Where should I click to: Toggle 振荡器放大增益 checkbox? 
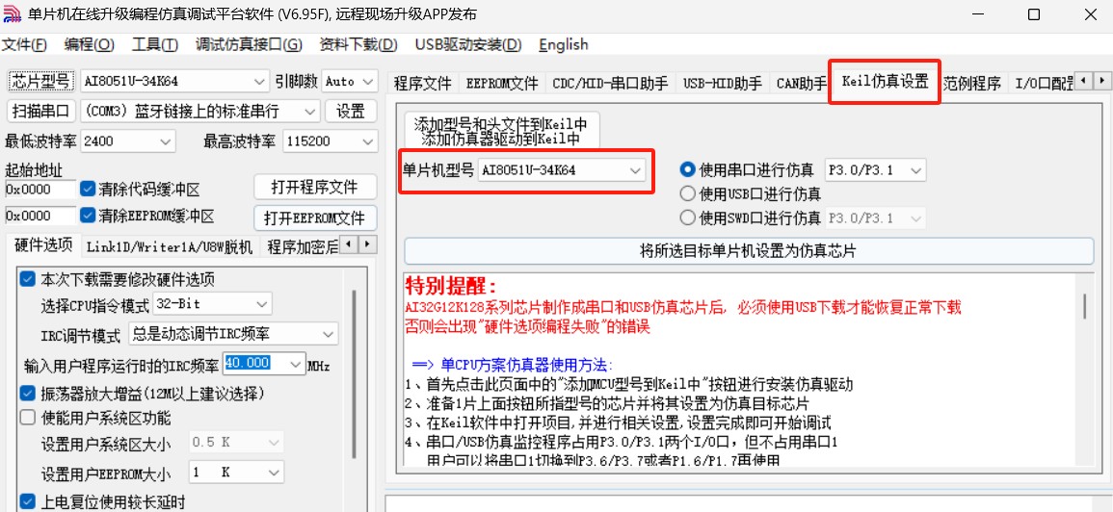(x=28, y=392)
